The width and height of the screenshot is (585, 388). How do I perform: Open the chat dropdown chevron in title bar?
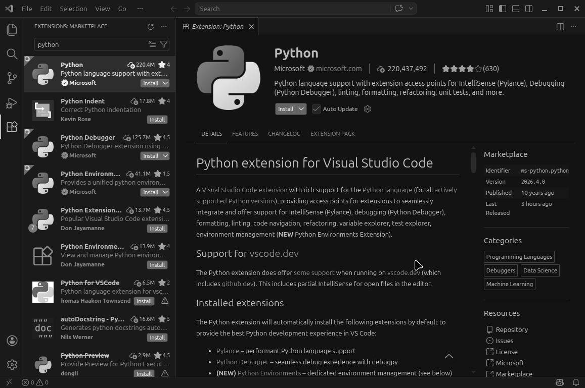click(x=411, y=9)
